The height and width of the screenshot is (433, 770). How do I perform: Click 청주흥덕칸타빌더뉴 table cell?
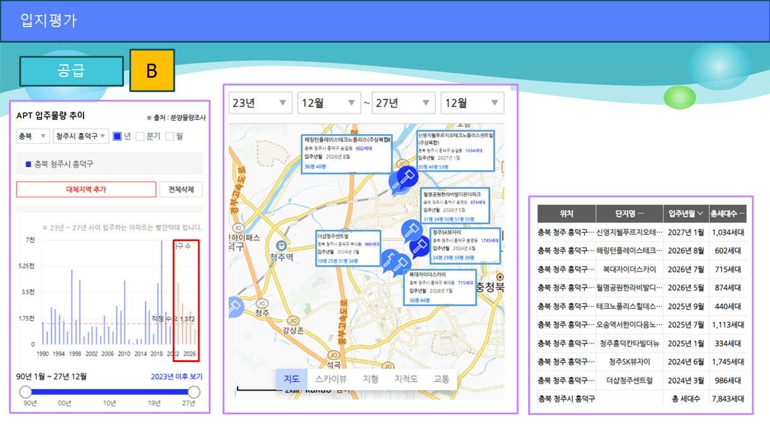coord(629,343)
